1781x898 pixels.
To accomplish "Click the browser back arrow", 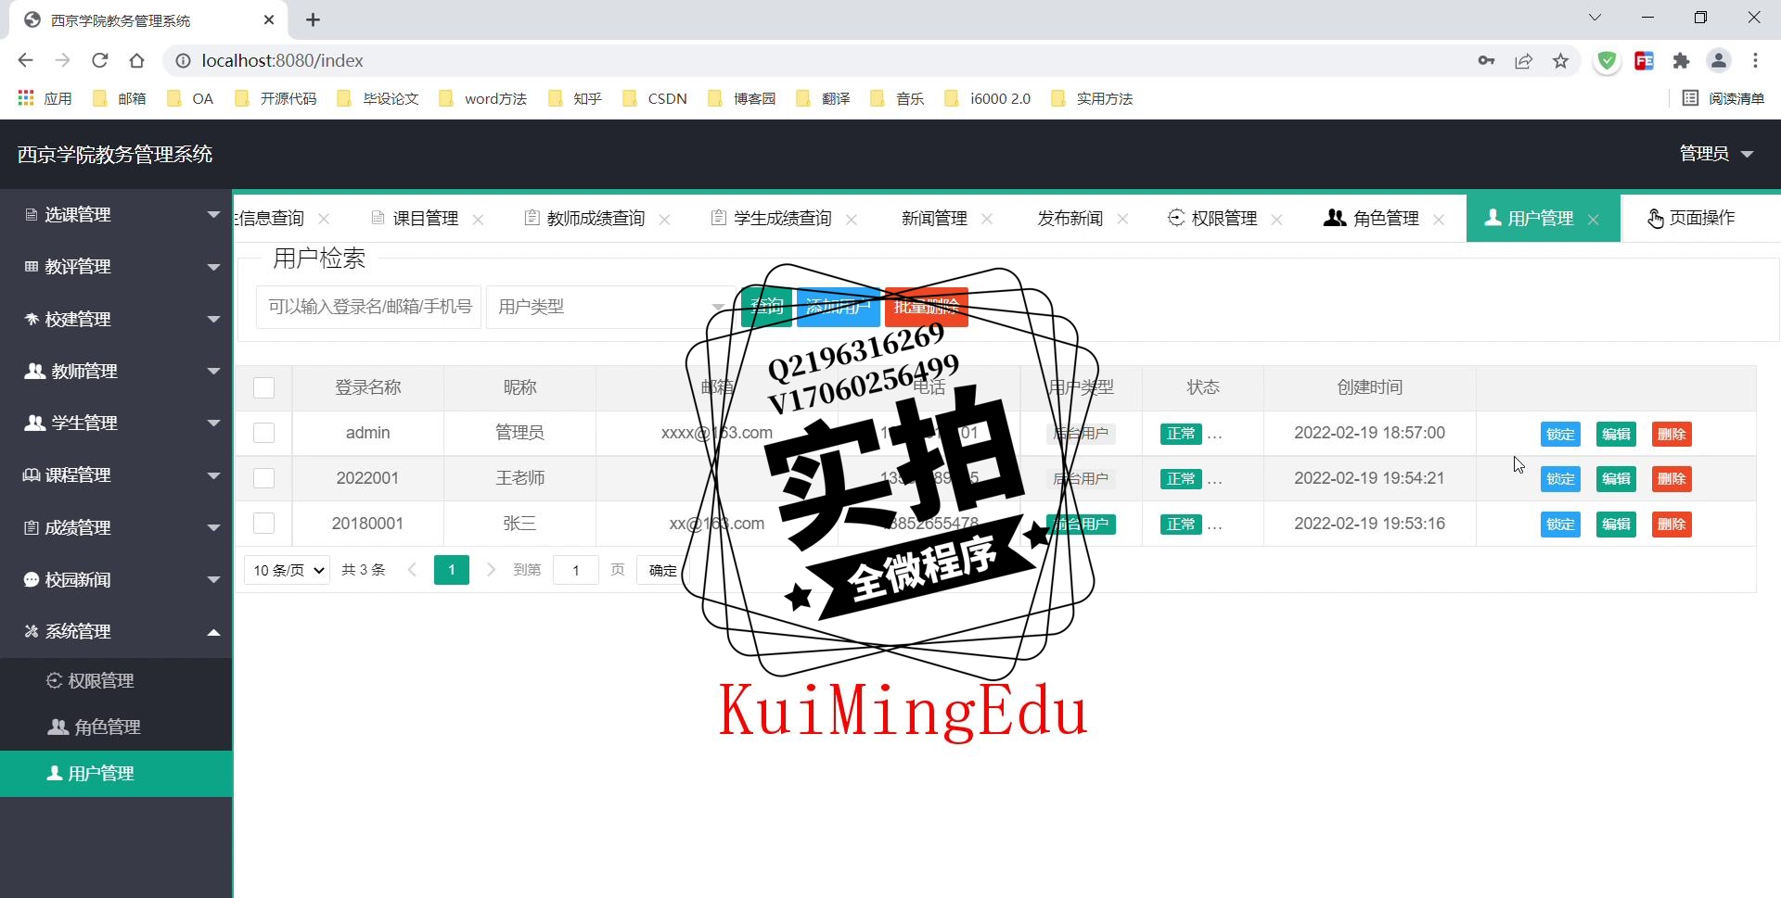I will (x=25, y=60).
